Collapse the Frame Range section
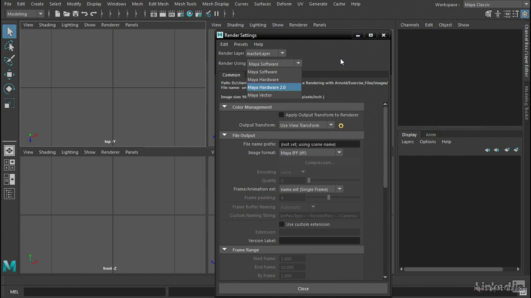Image resolution: width=531 pixels, height=298 pixels. [x=224, y=250]
